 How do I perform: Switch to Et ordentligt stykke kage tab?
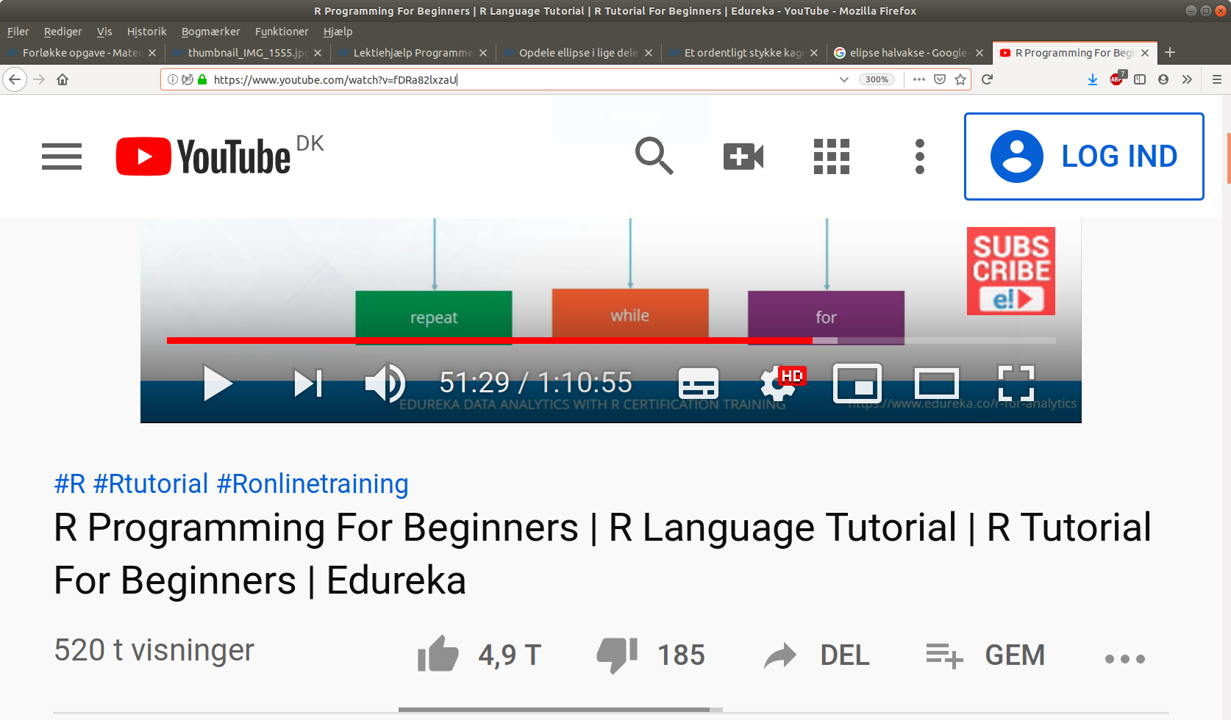point(744,53)
